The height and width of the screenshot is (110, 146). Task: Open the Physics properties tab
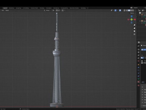[x=138, y=73]
